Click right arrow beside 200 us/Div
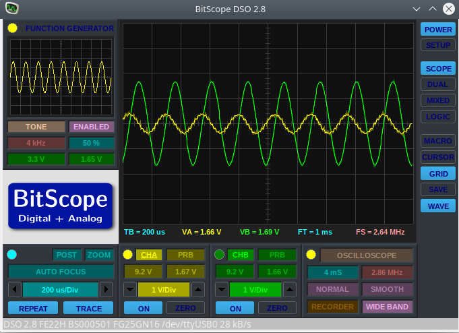459x333 pixels. [x=106, y=290]
